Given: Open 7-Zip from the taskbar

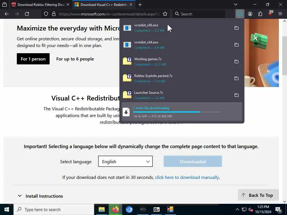Looking at the screenshot, I should click(156, 209).
